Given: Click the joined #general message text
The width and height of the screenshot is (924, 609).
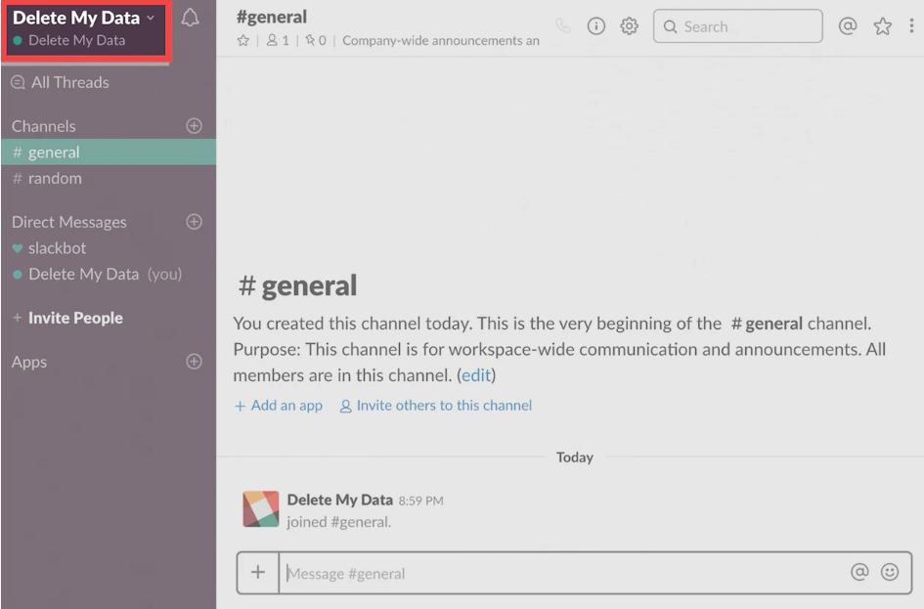Looking at the screenshot, I should [x=339, y=522].
